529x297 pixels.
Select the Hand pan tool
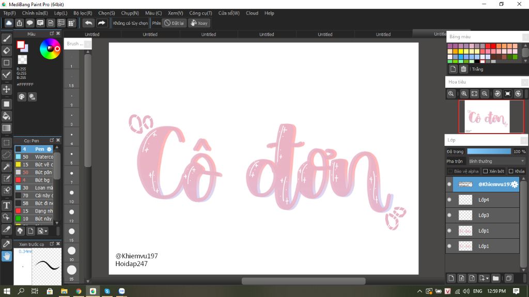6,256
